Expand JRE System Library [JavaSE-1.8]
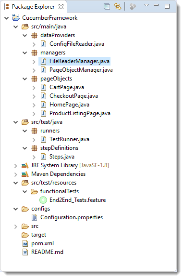Viewport: 184px width, 279px height. tap(16, 166)
